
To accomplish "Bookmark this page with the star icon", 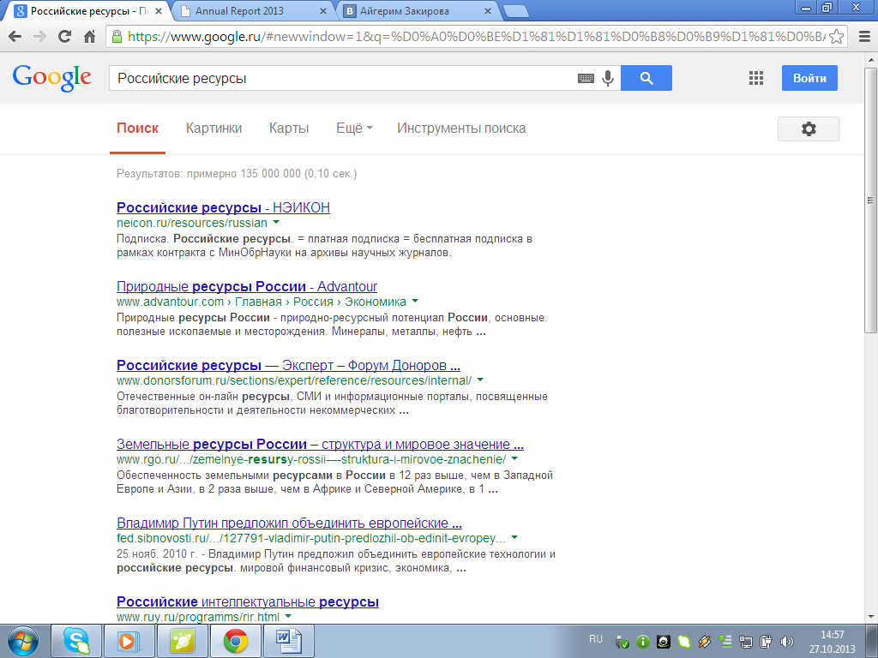I will point(837,37).
